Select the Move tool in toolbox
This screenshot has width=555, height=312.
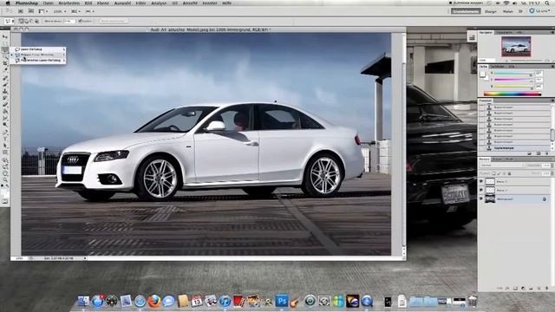pos(5,36)
